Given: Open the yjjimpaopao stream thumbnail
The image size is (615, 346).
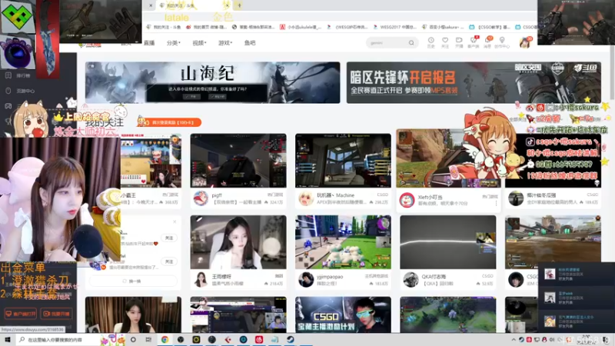Looking at the screenshot, I should pos(343,242).
